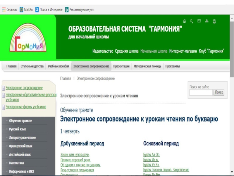Click the home icon in green header
234x176 pixels.
click(x=184, y=21)
